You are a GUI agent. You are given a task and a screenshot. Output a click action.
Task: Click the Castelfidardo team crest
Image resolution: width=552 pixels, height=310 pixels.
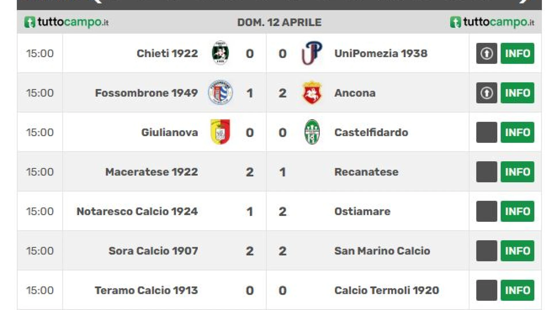pyautogui.click(x=312, y=132)
